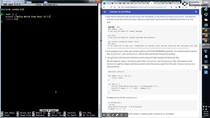Image resolution: width=210 pixels, height=118 pixels.
Task: Click the taskbar clock showing time
Action: [206, 113]
